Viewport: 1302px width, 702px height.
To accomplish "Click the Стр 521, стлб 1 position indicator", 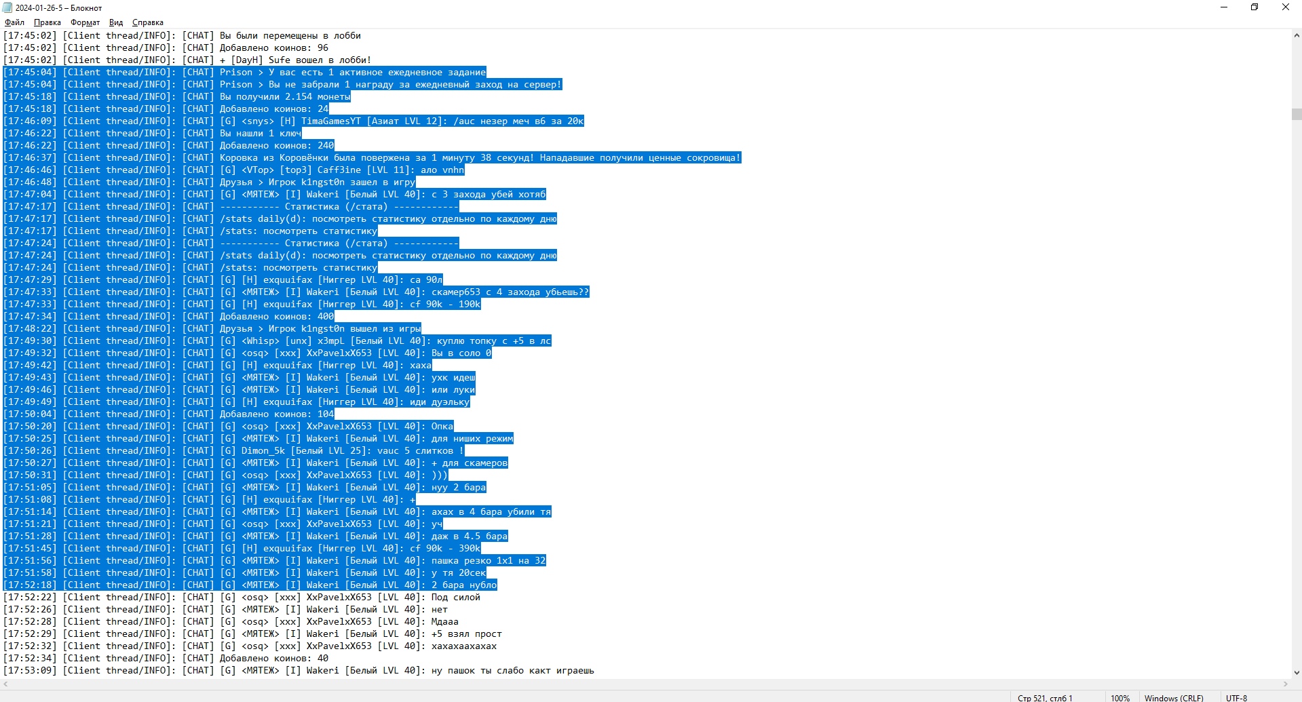I will 1046,697.
